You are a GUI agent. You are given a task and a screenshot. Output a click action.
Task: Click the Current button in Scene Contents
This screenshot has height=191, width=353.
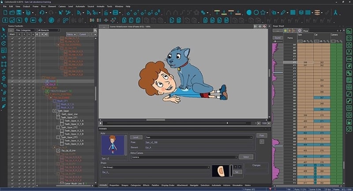[x=83, y=34]
